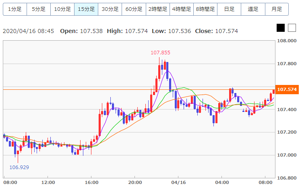300x186 pixels.
Task: Apply the black chart theme swatch
Action: click(x=281, y=28)
